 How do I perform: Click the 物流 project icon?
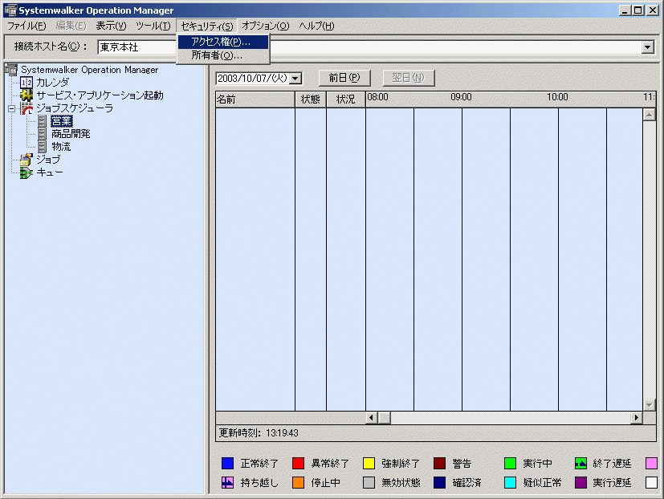pos(43,147)
